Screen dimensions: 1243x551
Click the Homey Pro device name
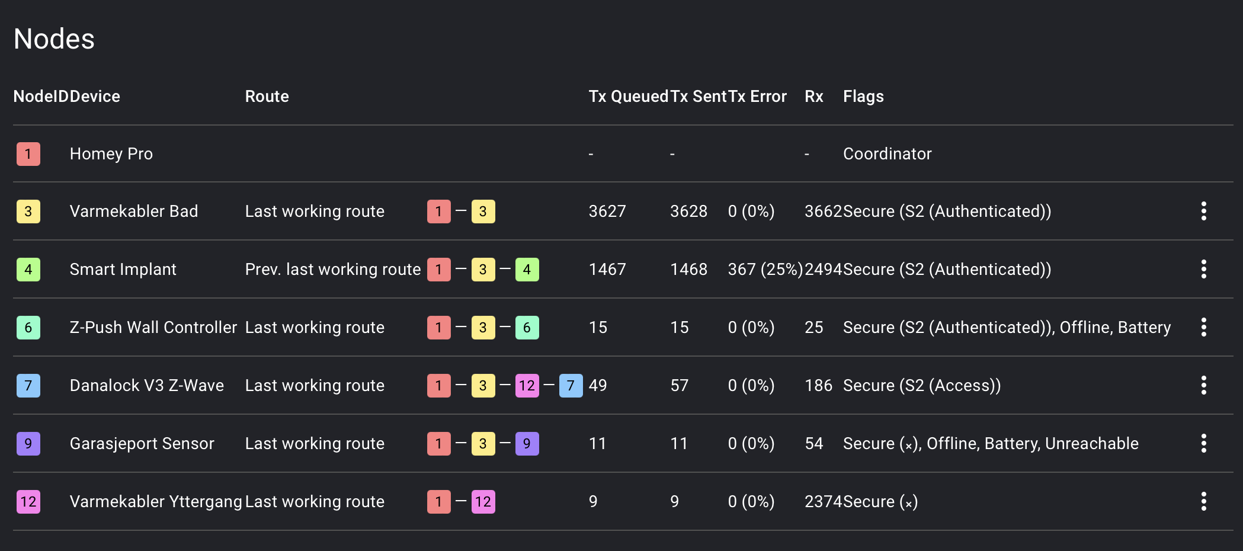pos(111,154)
